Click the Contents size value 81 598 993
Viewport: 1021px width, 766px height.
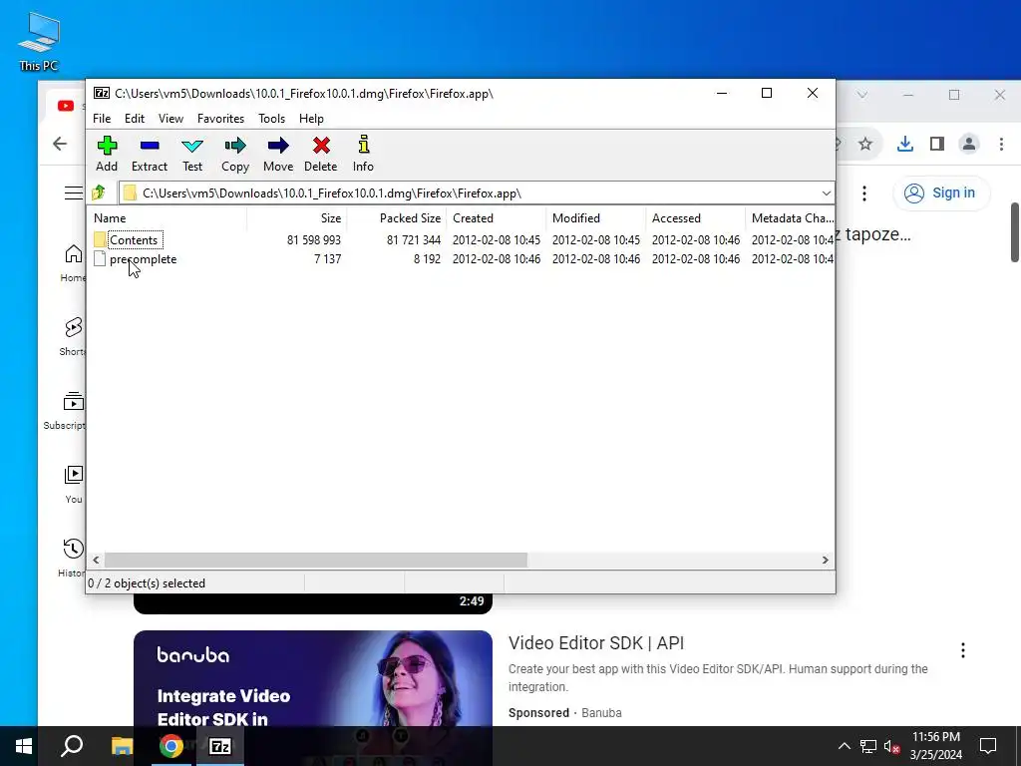[314, 240]
